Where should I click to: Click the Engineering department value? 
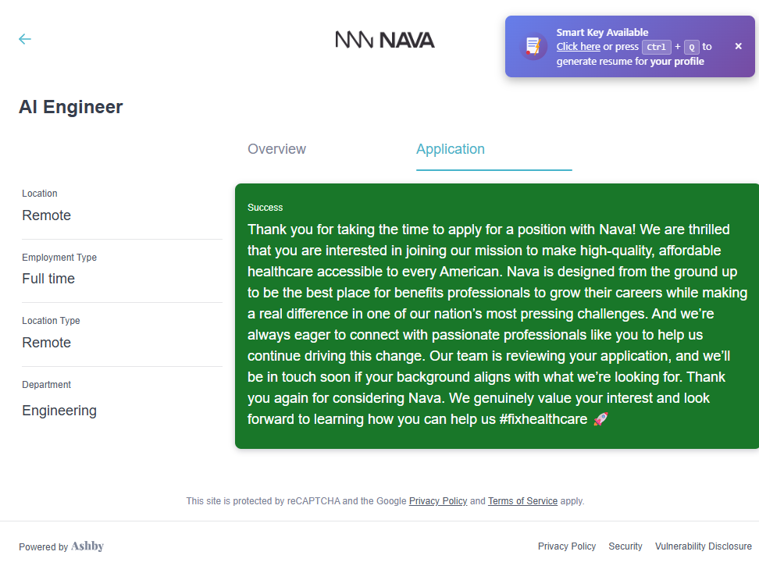click(59, 411)
